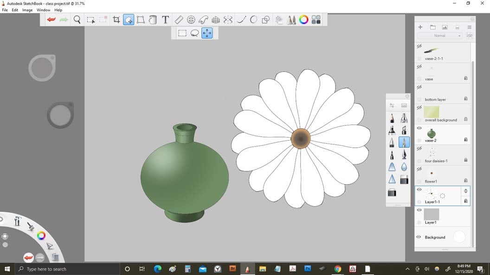Viewport: 490px width, 275px height.
Task: Toggle lock on the vase-2 layer
Action: coord(465,139)
